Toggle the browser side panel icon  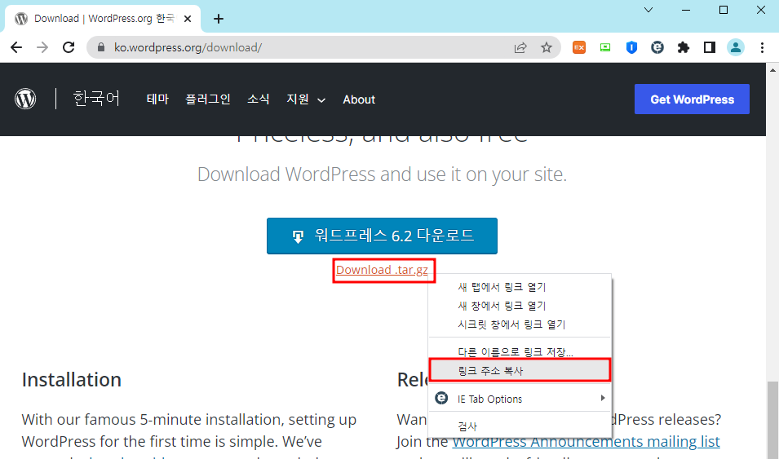[x=710, y=47]
